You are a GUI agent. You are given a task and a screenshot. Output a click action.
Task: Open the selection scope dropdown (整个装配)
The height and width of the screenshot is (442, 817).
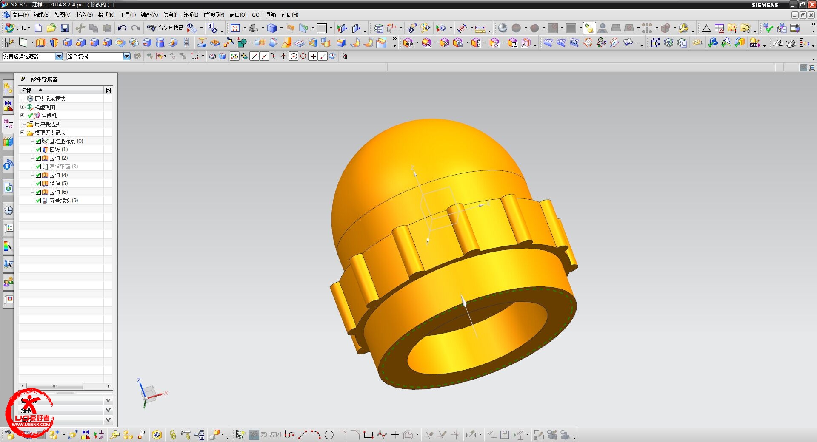(126, 56)
